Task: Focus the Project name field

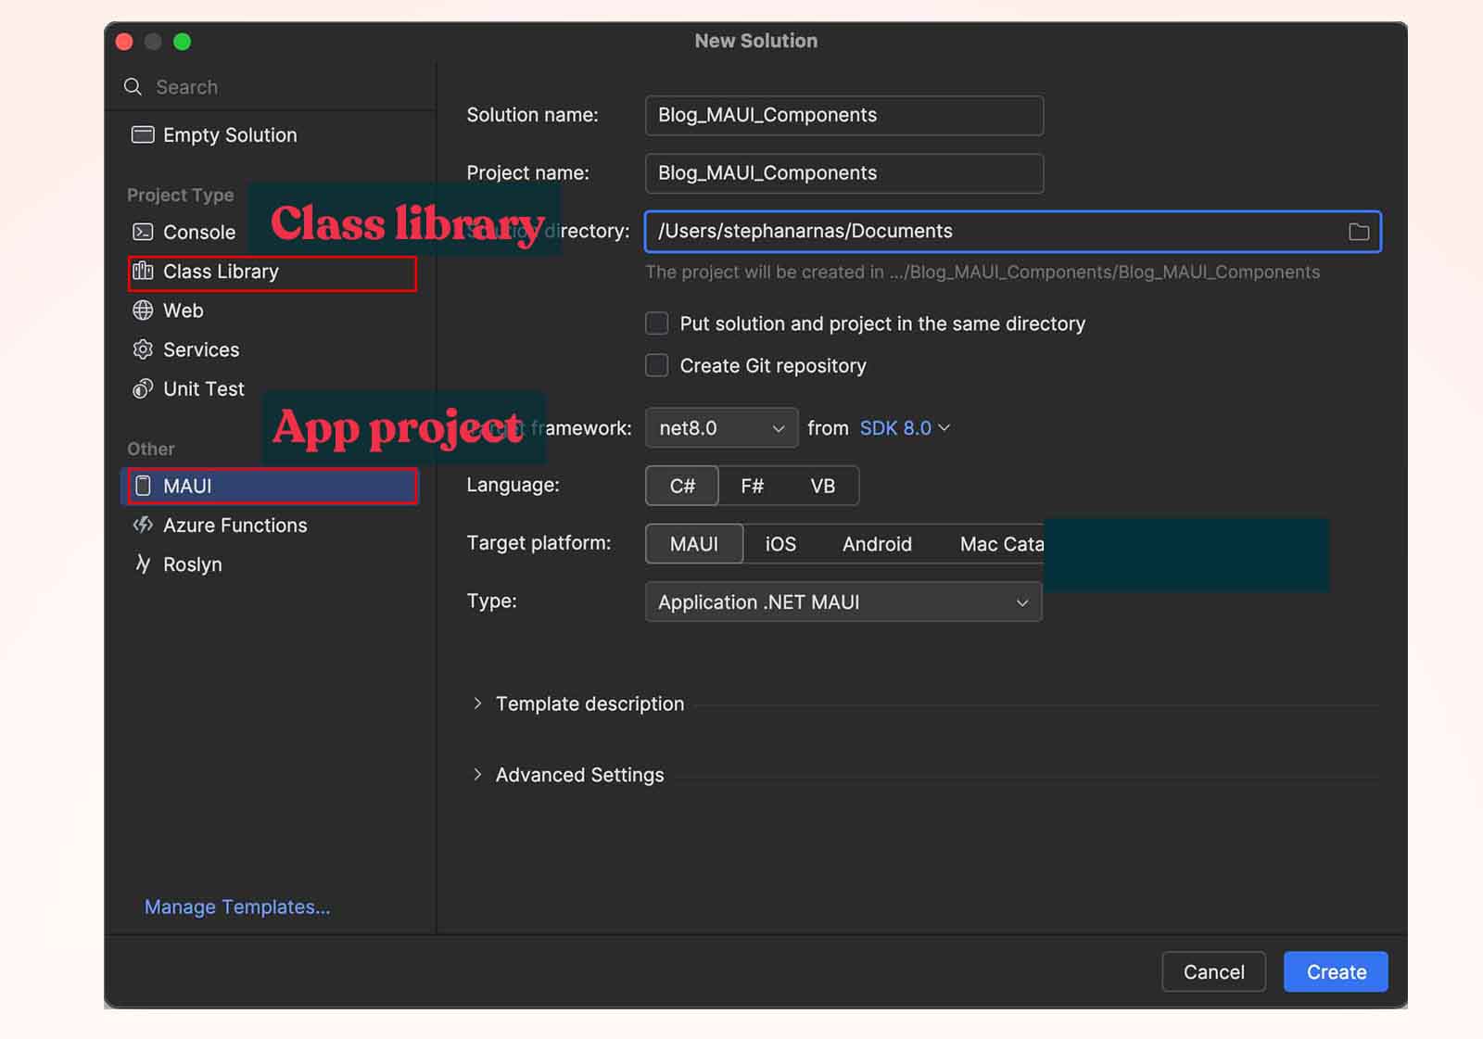Action: pos(844,173)
